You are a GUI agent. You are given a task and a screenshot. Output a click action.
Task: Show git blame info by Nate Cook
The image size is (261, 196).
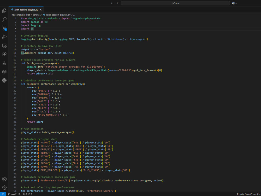click(249, 194)
